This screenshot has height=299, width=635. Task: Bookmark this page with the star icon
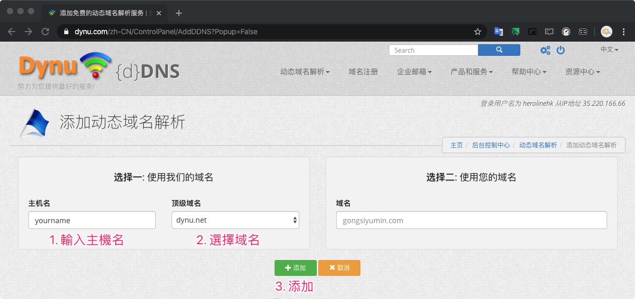click(x=478, y=32)
